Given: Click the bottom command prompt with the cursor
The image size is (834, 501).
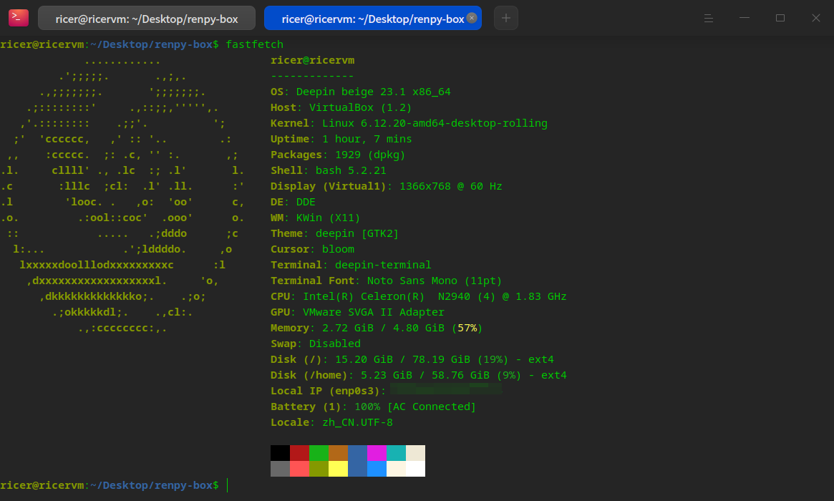Looking at the screenshot, I should [114, 485].
